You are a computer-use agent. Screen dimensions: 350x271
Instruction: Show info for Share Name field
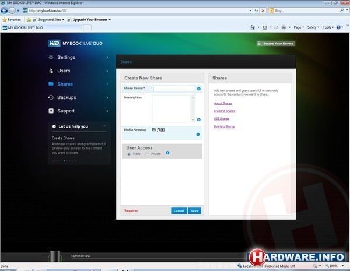[x=199, y=89]
